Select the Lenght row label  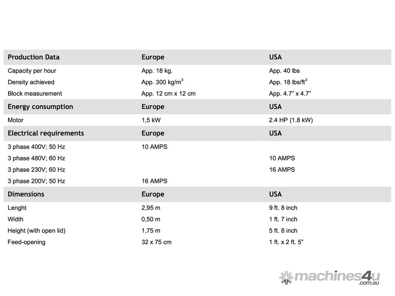point(17,208)
